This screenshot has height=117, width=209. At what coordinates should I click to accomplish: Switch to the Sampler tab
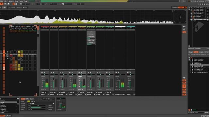[x=12, y=8]
